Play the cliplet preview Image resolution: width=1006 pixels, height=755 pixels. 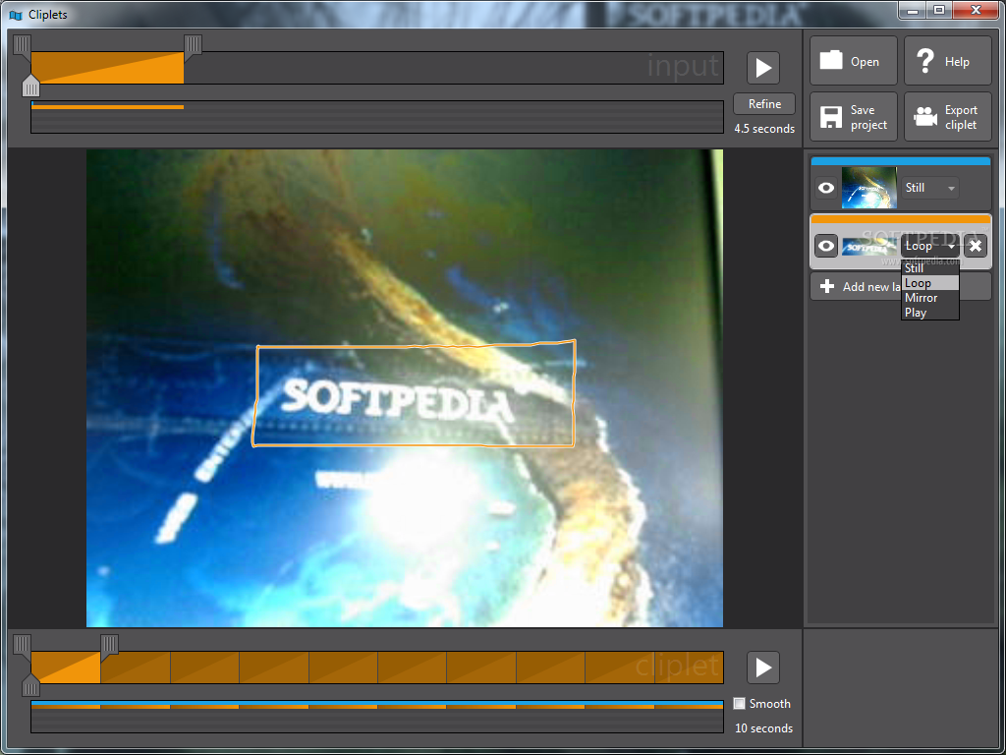[762, 668]
